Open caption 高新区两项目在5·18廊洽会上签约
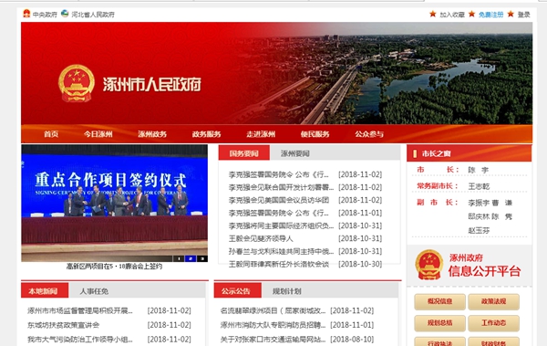Viewport: 547px width, 346px height. click(x=115, y=267)
